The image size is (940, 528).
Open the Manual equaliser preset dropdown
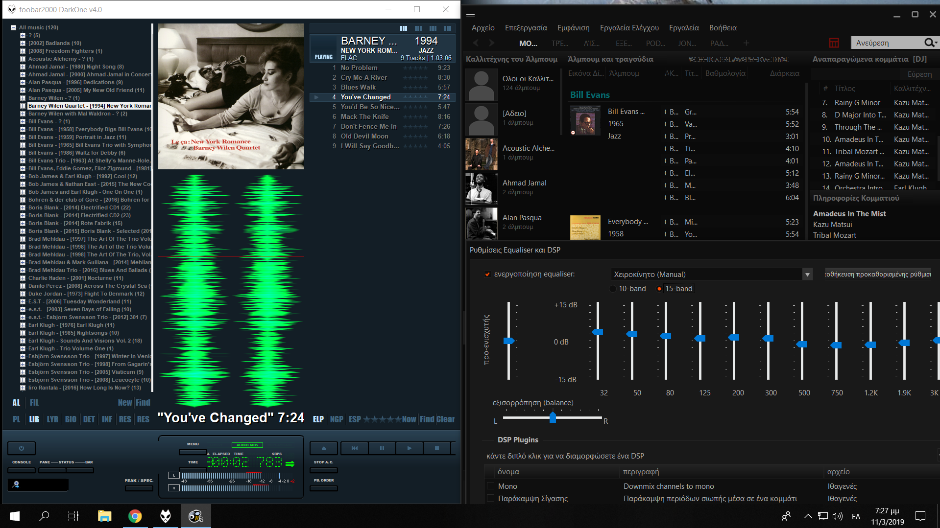(x=807, y=275)
